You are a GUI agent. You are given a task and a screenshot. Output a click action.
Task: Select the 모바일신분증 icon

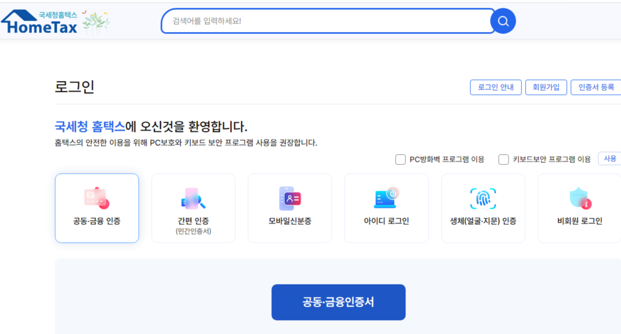tap(289, 198)
